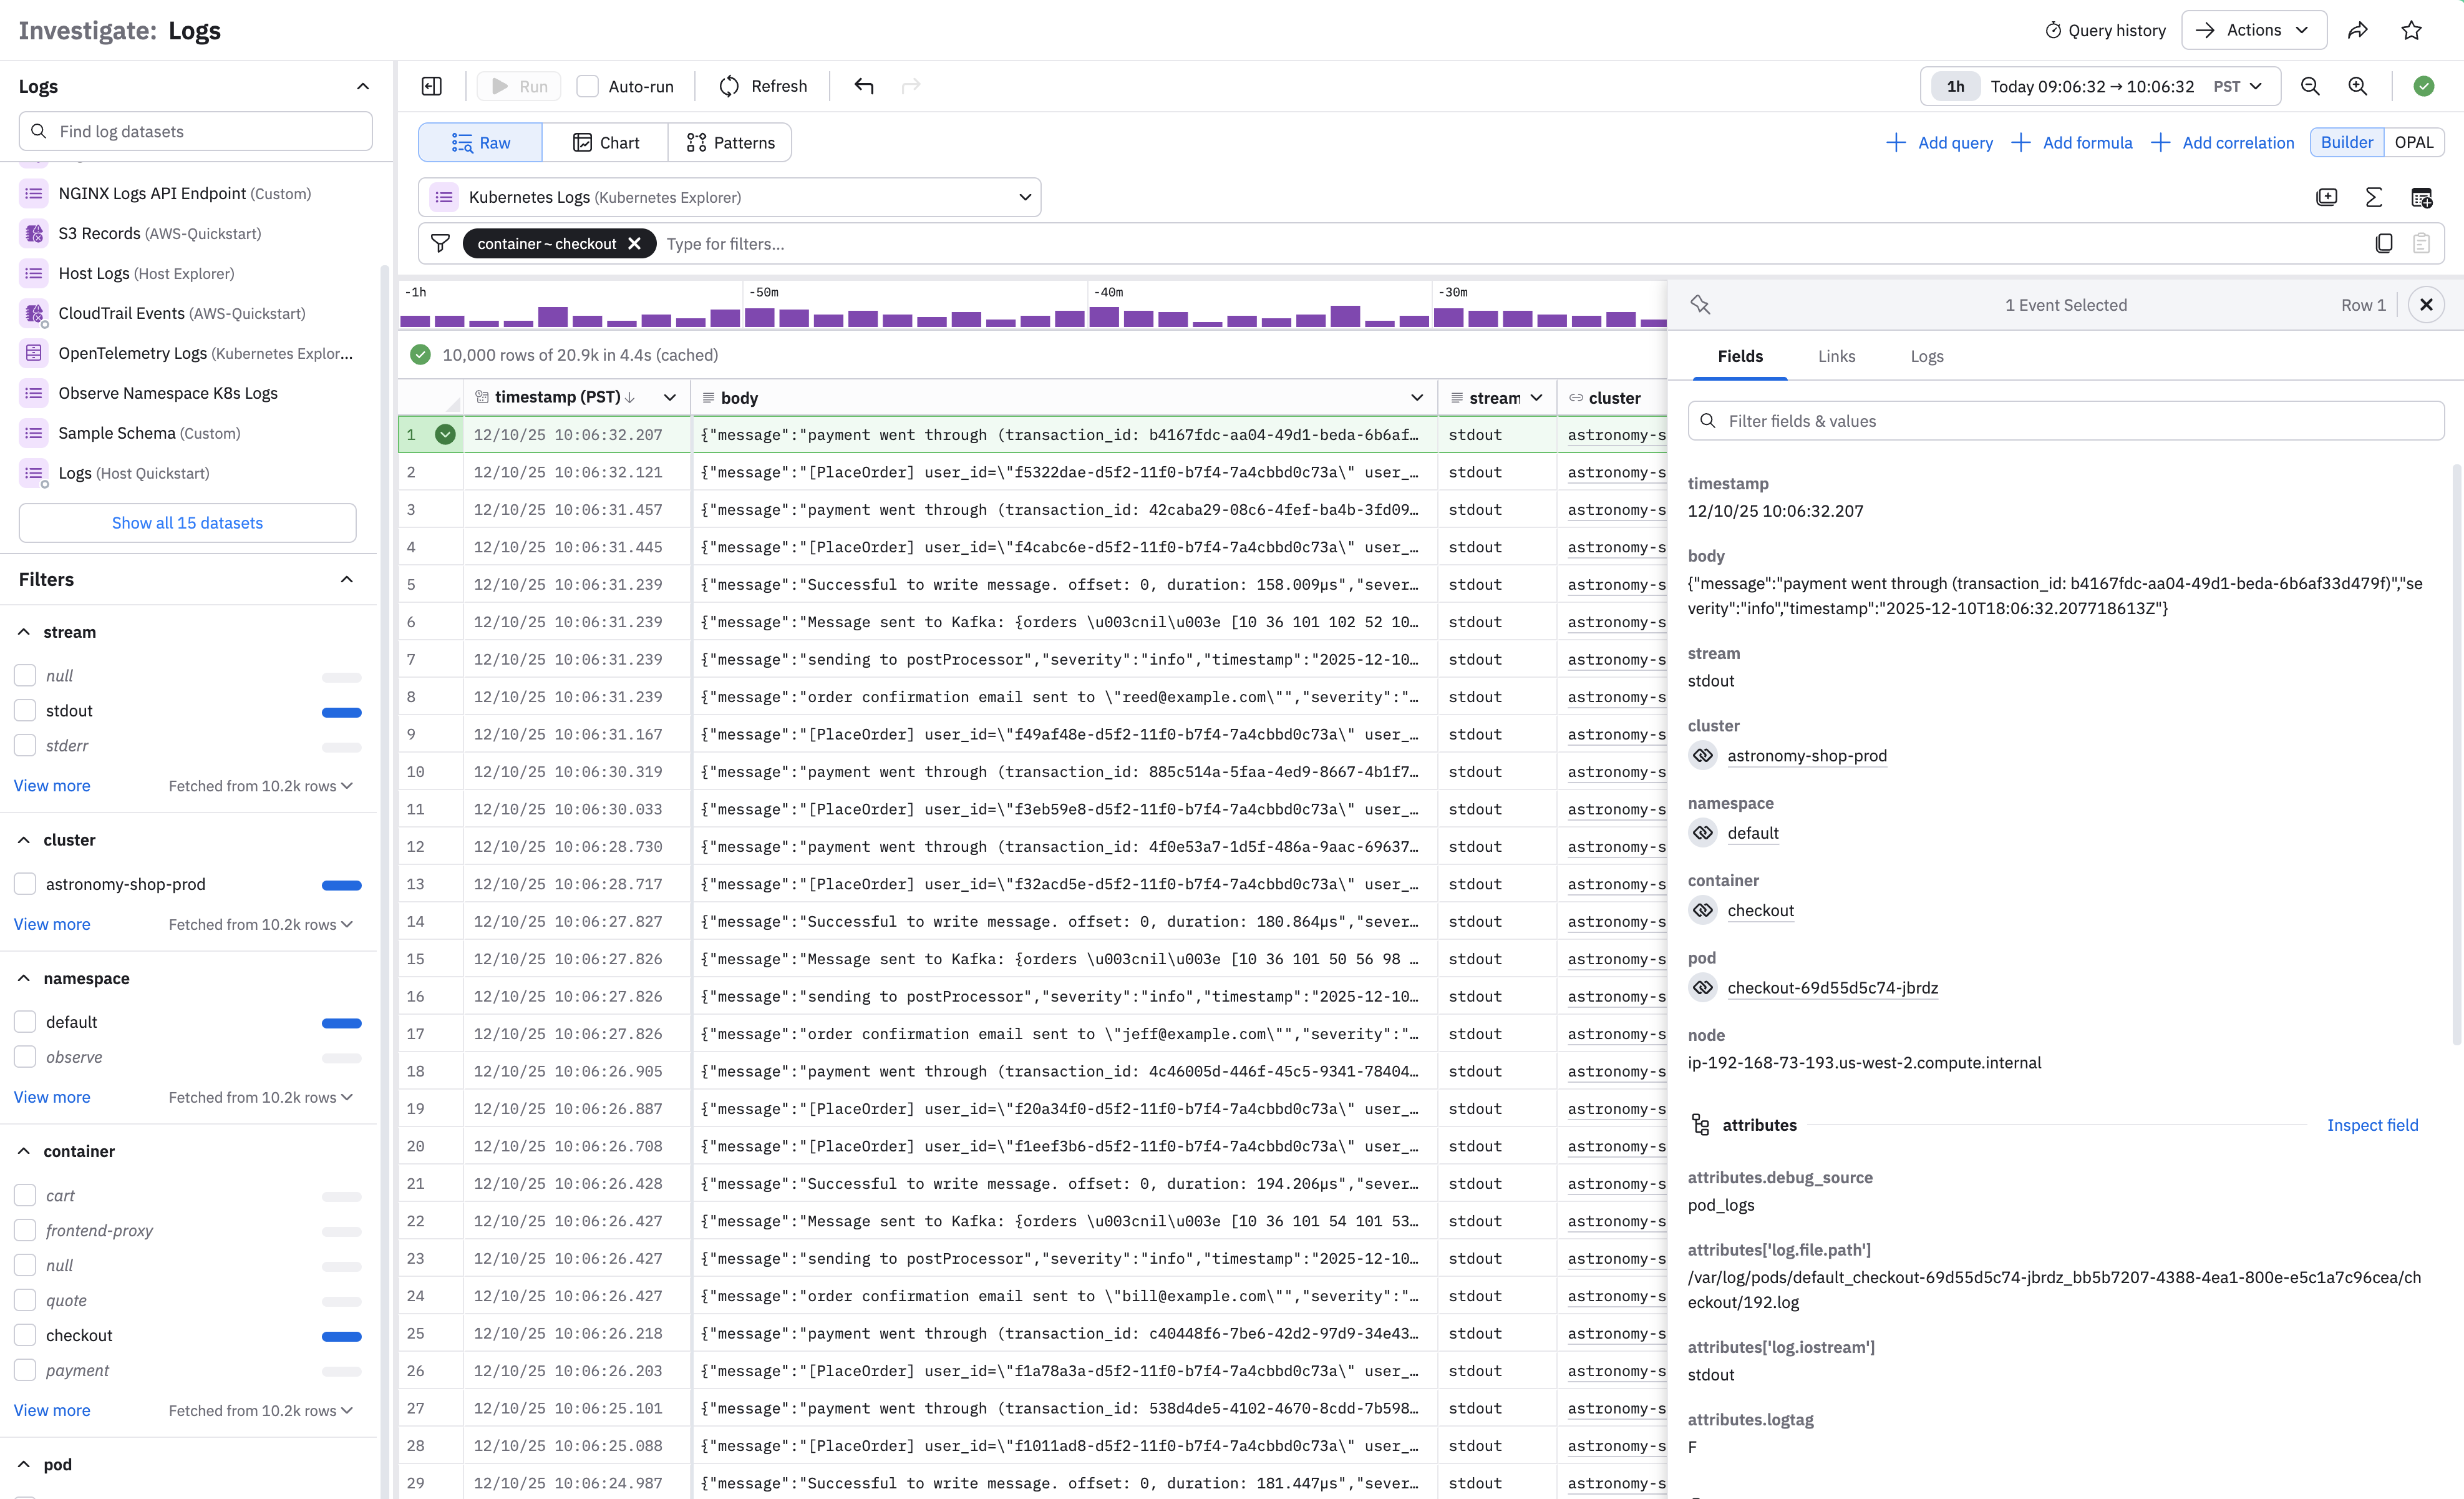Click the zoom out time range icon
This screenshot has height=1499, width=2464.
[x=2310, y=86]
